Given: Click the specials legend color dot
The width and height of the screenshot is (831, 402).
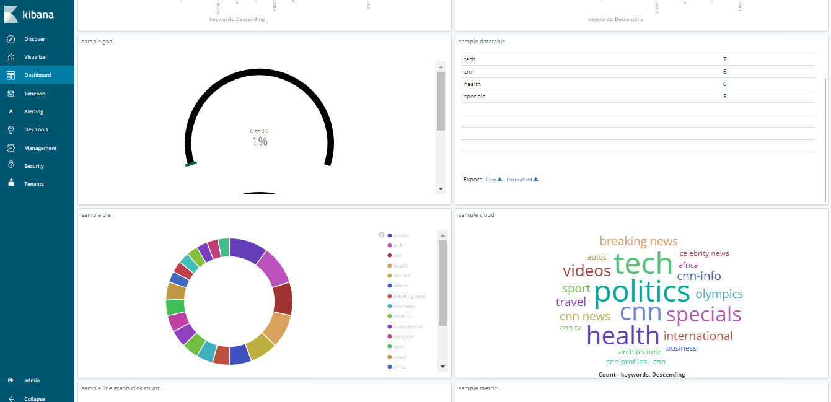Looking at the screenshot, I should pos(389,276).
